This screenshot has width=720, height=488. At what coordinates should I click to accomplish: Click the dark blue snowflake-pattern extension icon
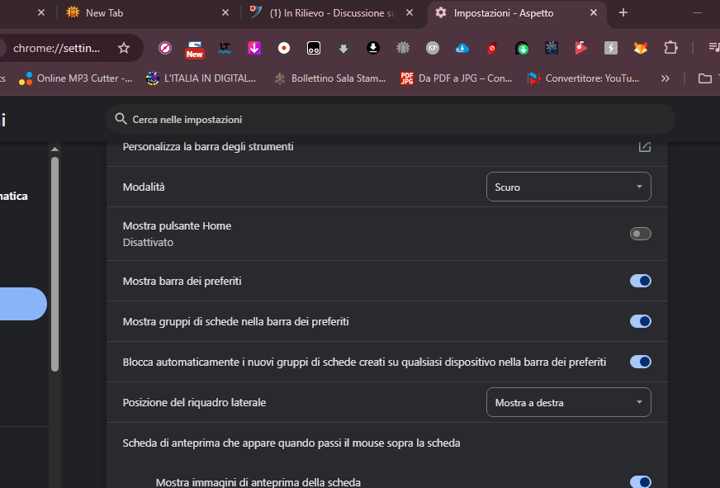pos(551,48)
